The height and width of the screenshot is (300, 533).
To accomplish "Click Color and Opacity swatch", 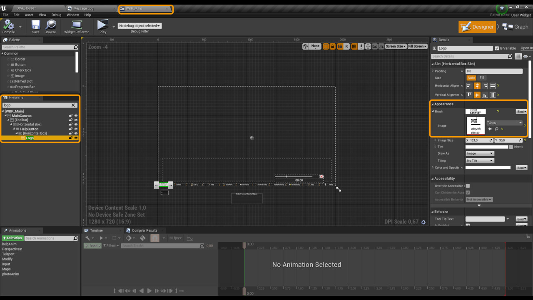I will coord(488,167).
